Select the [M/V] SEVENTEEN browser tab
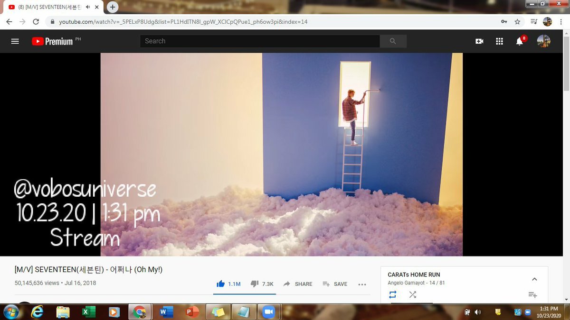Viewport: 570px width, 320px height. 54,7
